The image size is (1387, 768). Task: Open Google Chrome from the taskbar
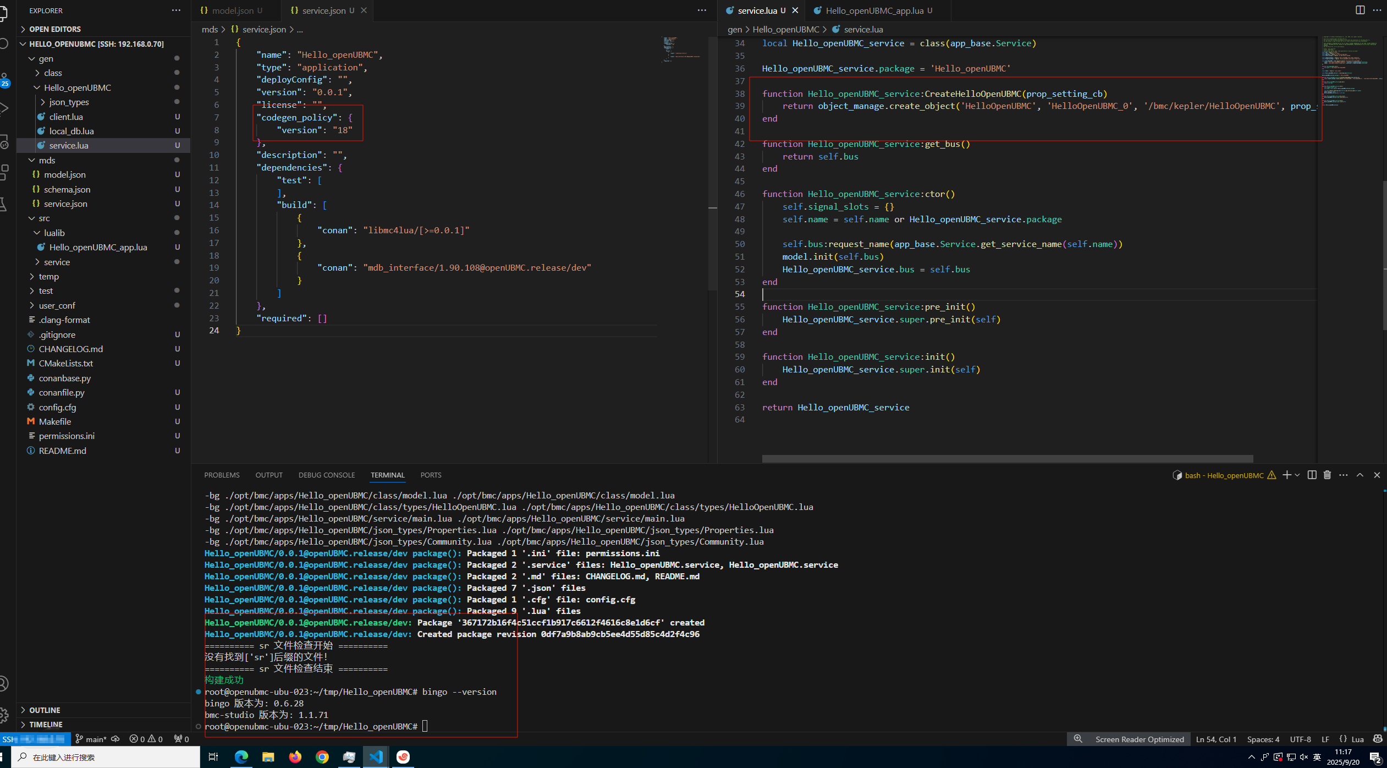pyautogui.click(x=322, y=757)
